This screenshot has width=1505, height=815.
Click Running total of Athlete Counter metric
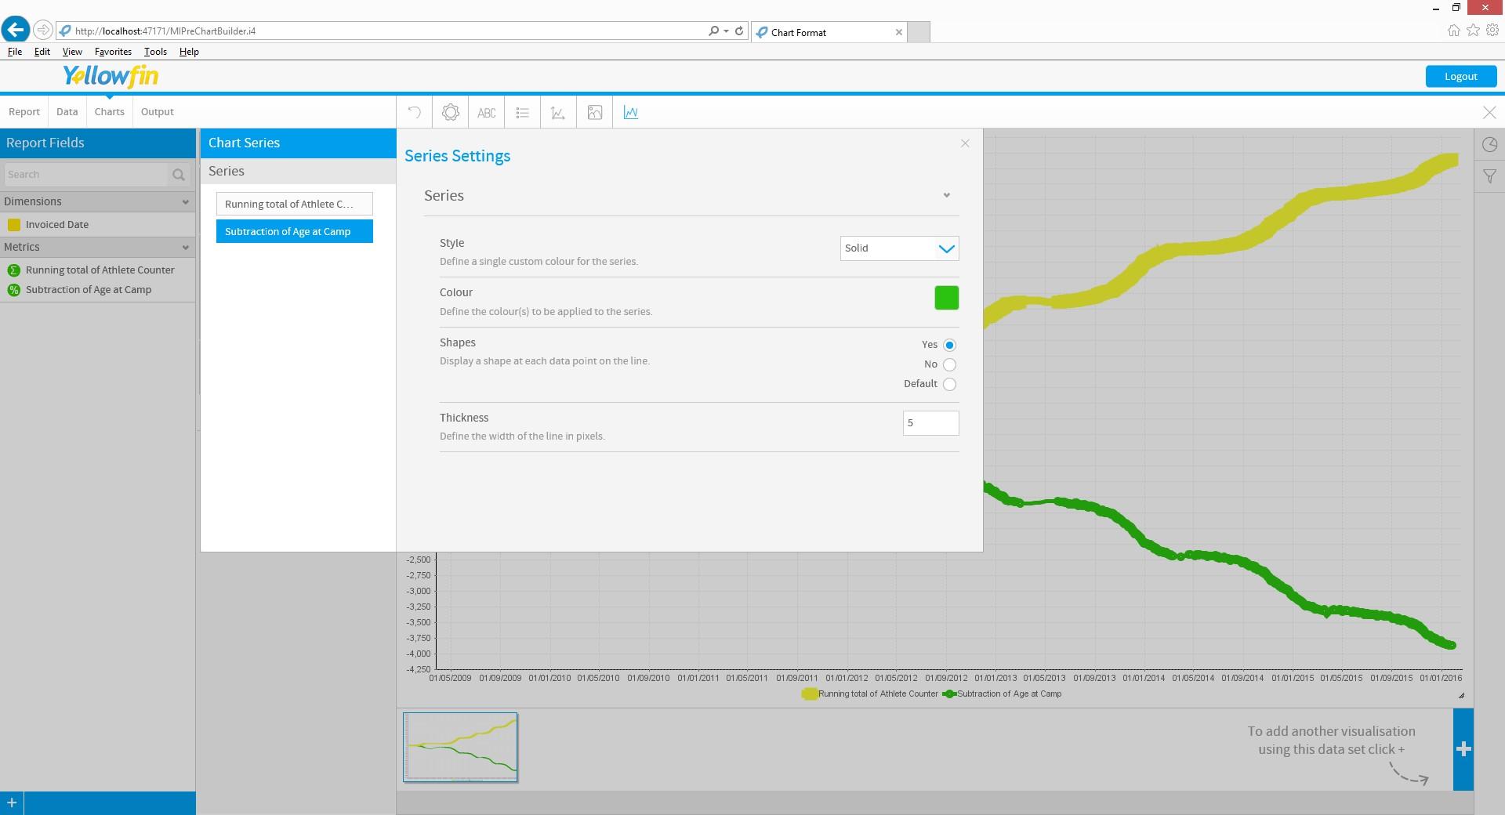click(100, 270)
